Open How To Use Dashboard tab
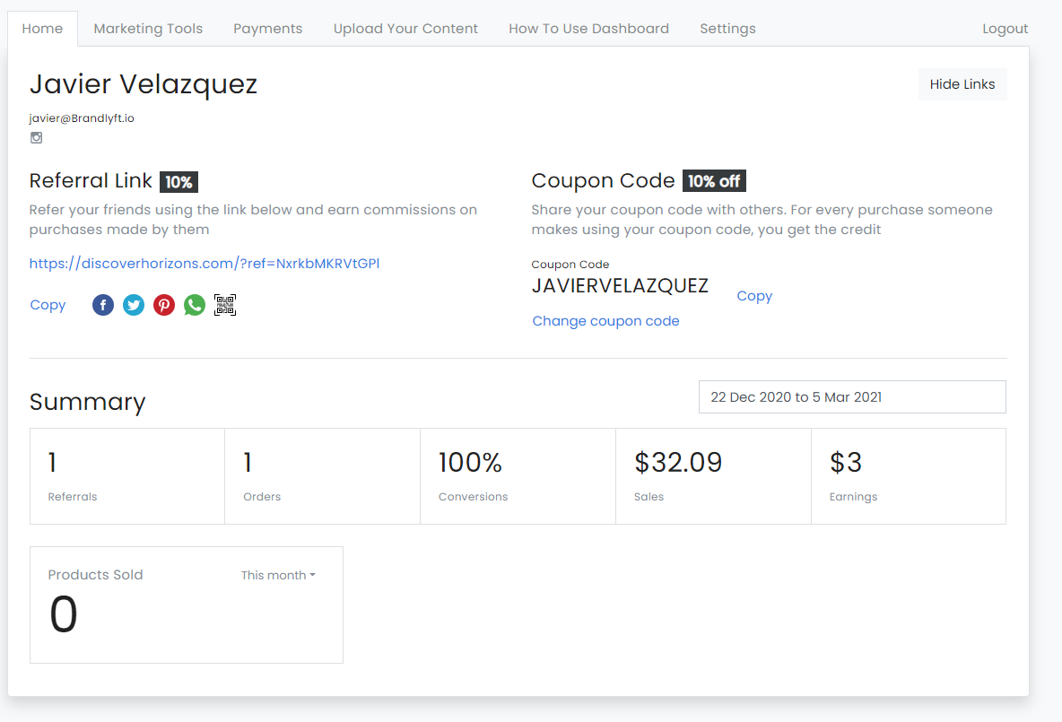Screen dimensions: 1062x722 tap(588, 29)
